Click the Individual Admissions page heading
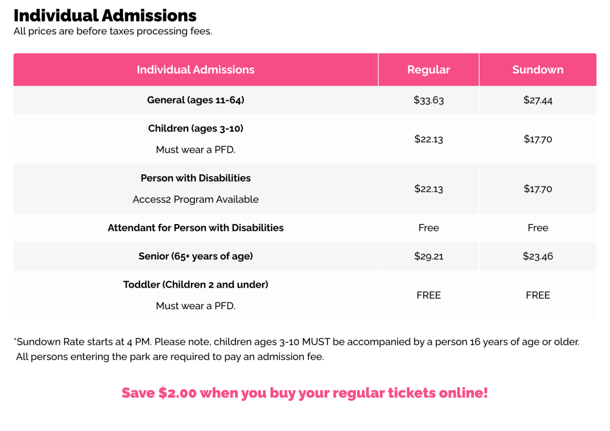610x431 pixels. pos(105,16)
